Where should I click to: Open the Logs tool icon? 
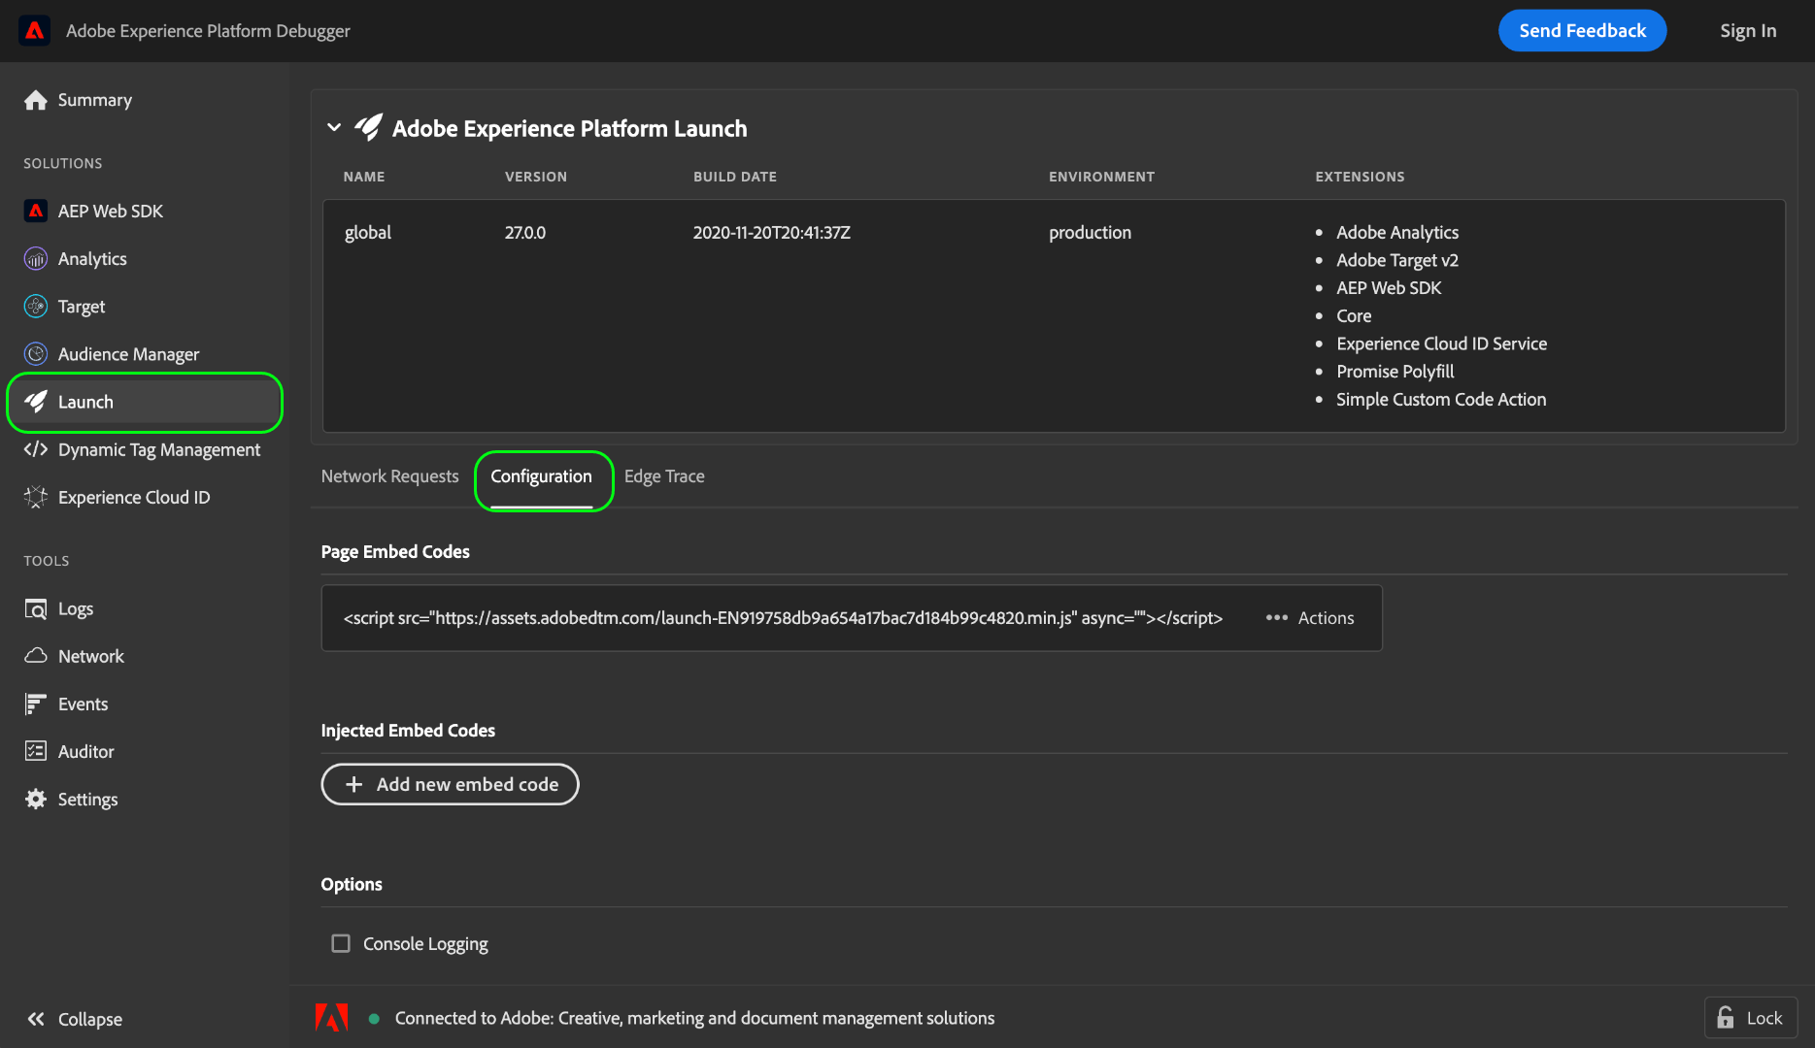36,608
